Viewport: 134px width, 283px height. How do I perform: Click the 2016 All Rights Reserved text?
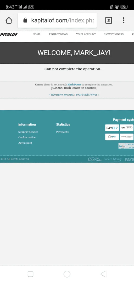pos(15,159)
